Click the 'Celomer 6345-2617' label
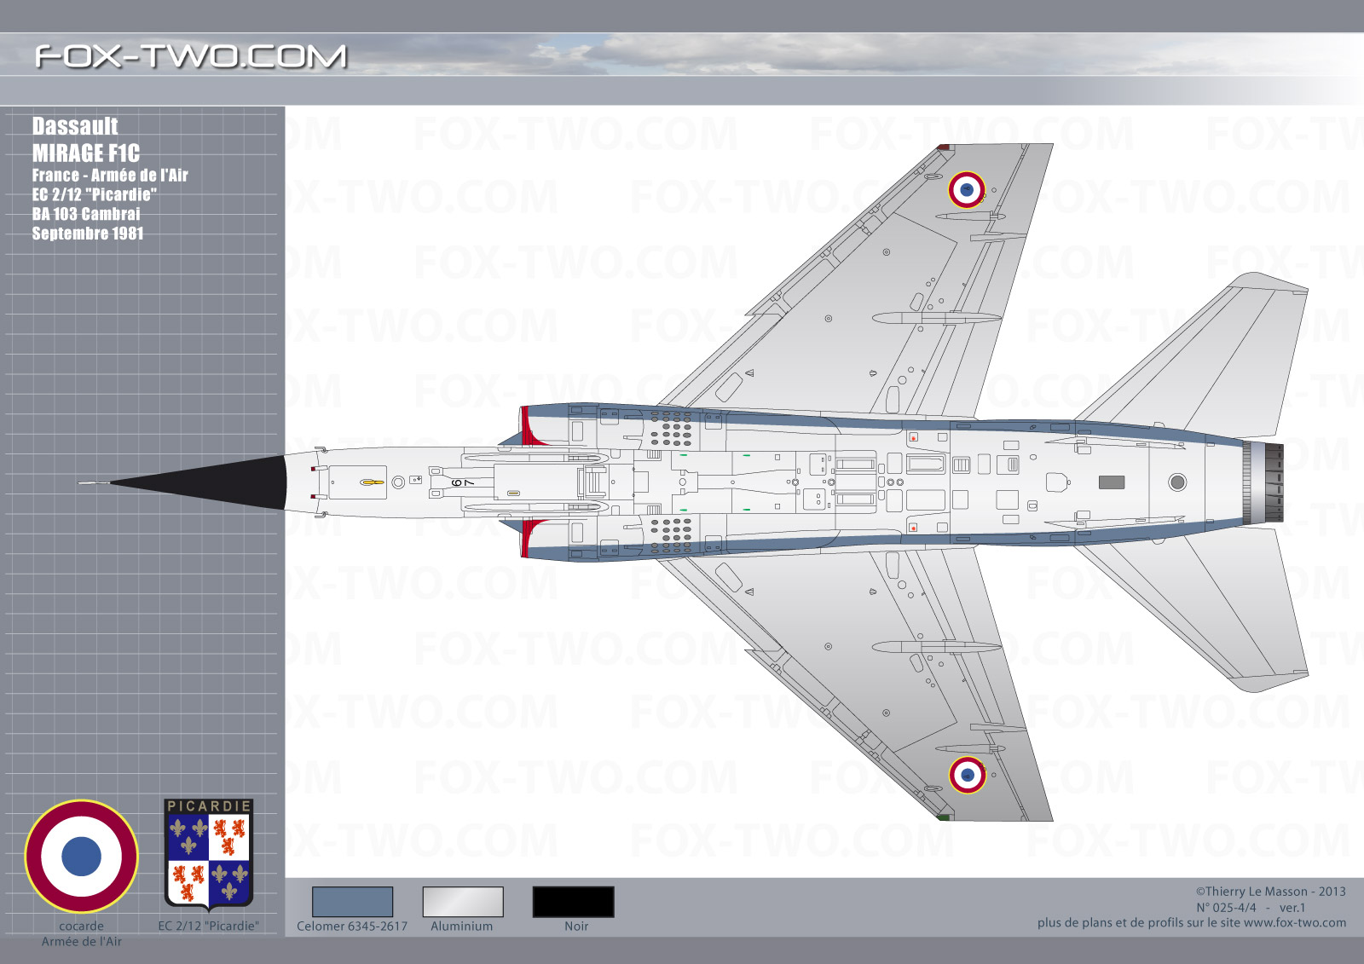Viewport: 1364px width, 964px height. point(352,926)
